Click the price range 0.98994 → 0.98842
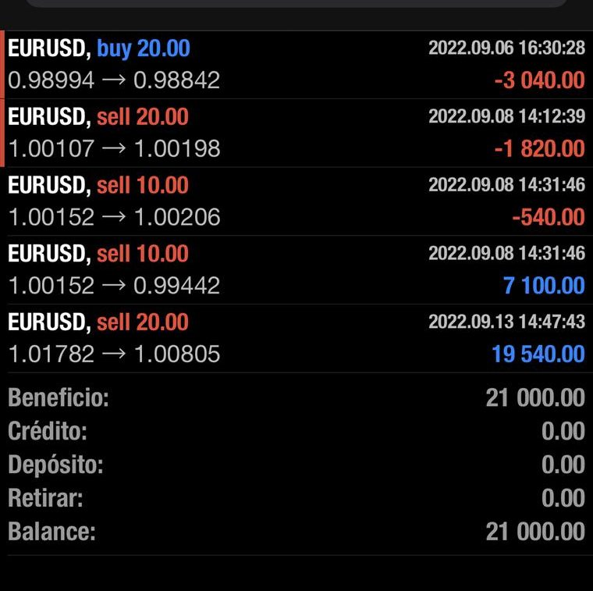 click(114, 80)
